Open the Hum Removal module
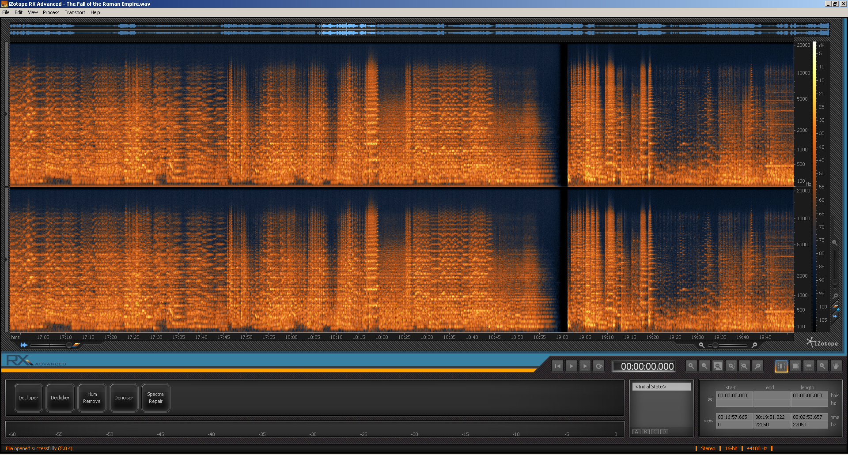The width and height of the screenshot is (848, 455). click(x=92, y=398)
